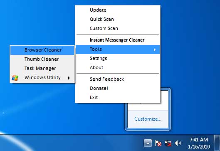Expand the Tools submenu arrow
Viewport: 220px width, 151px height.
155,50
